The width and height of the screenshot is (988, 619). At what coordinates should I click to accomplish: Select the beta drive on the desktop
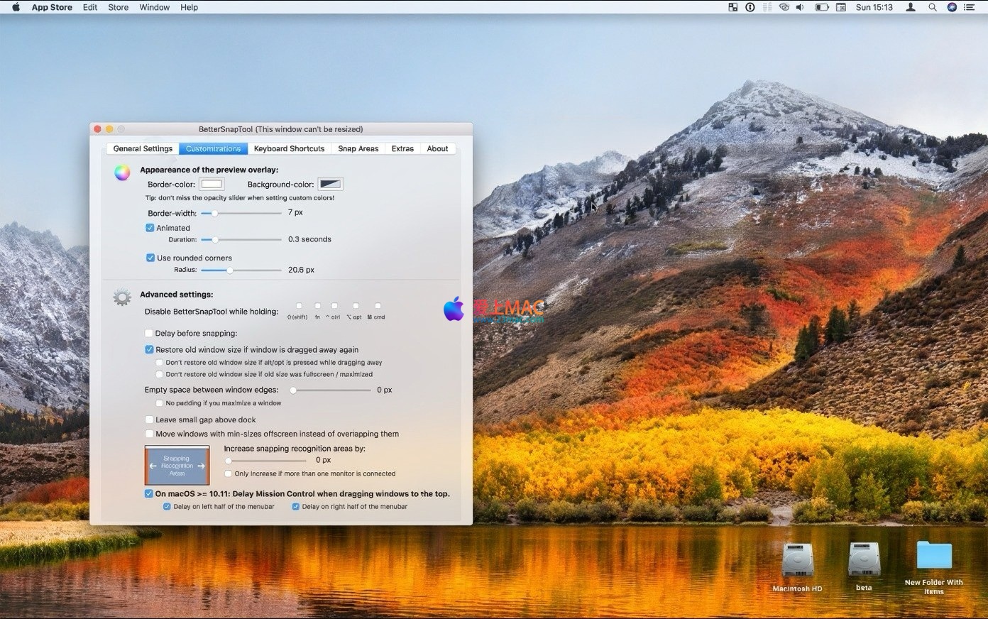(864, 560)
